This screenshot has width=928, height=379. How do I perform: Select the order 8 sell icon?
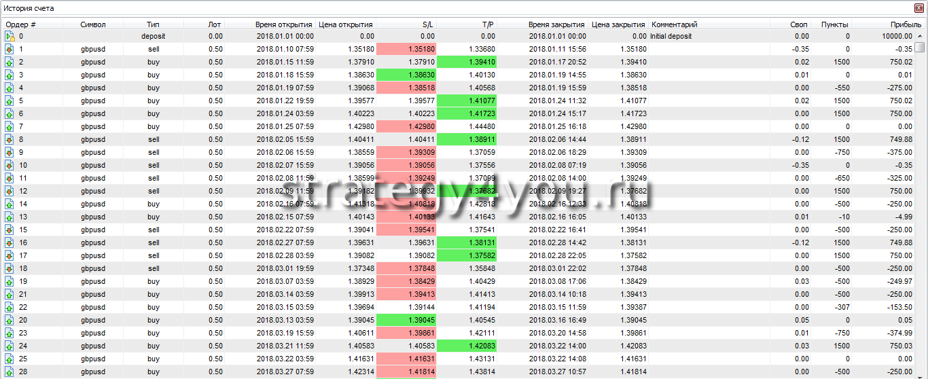10,139
